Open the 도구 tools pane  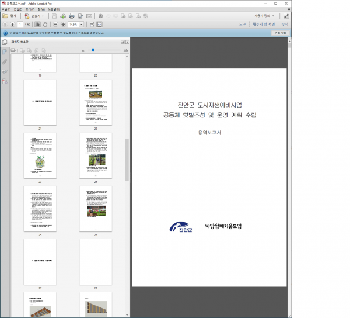pos(242,25)
